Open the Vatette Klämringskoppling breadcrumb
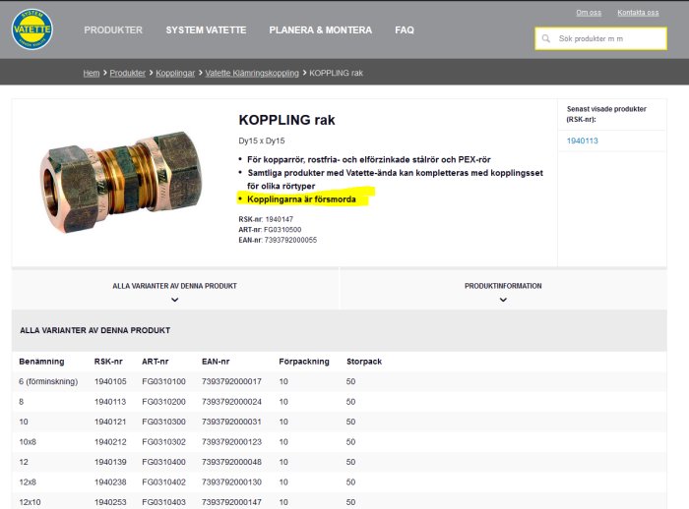Viewport: 689px width, 509px height. pos(252,73)
